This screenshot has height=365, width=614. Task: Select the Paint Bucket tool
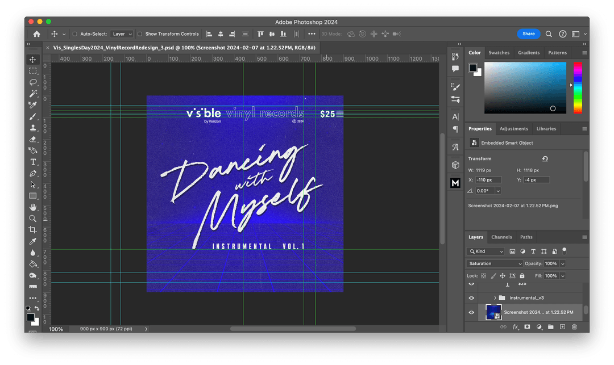33,264
